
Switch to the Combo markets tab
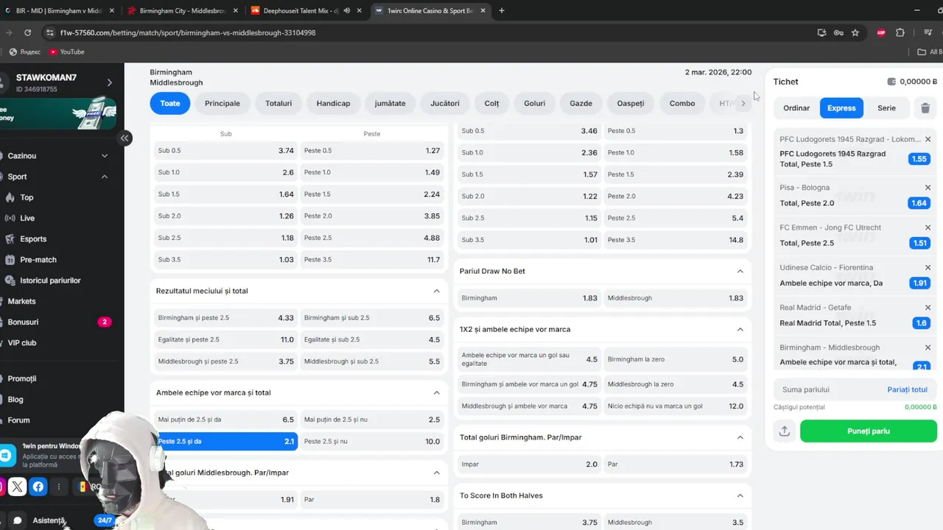pos(682,103)
